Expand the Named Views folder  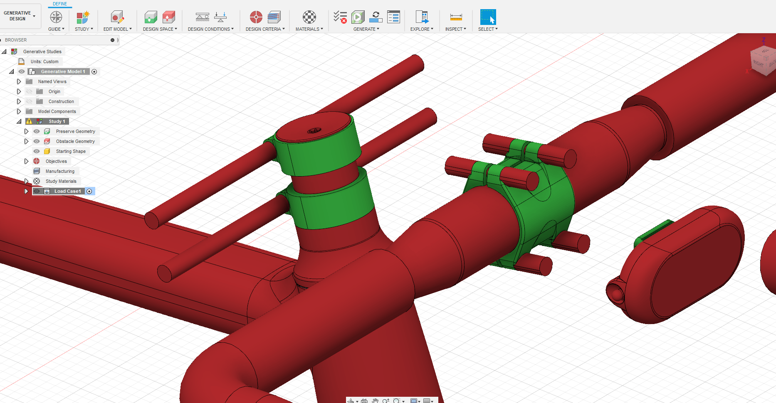click(19, 81)
